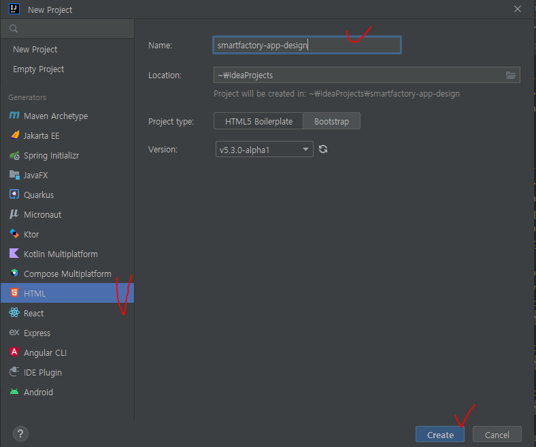Image resolution: width=536 pixels, height=447 pixels.
Task: Click the Spring Initializr leaf icon
Action: coord(14,156)
